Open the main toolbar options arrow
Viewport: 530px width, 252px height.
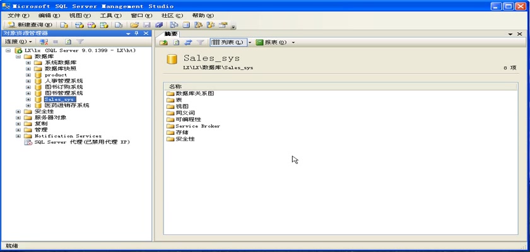233,26
